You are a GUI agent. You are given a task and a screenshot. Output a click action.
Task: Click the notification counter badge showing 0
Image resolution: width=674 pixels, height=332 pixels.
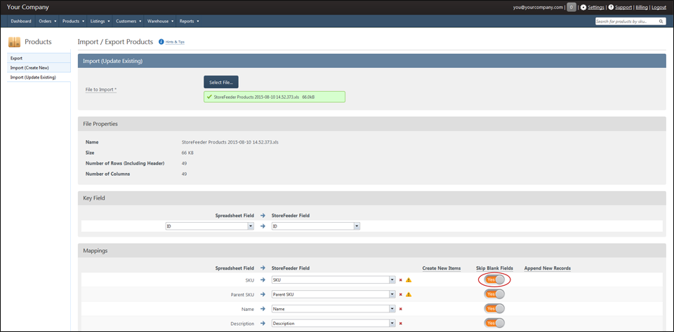pos(571,7)
